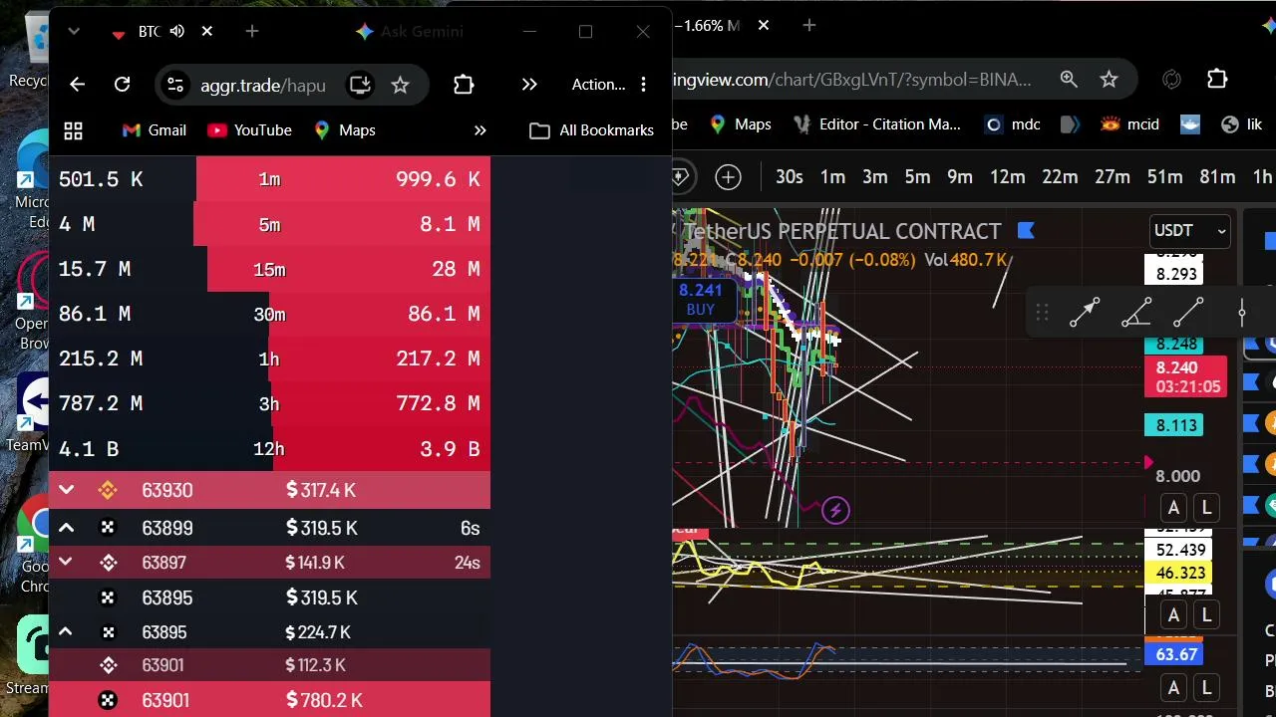Select the 30m volume row
1276x717 pixels.
click(269, 314)
